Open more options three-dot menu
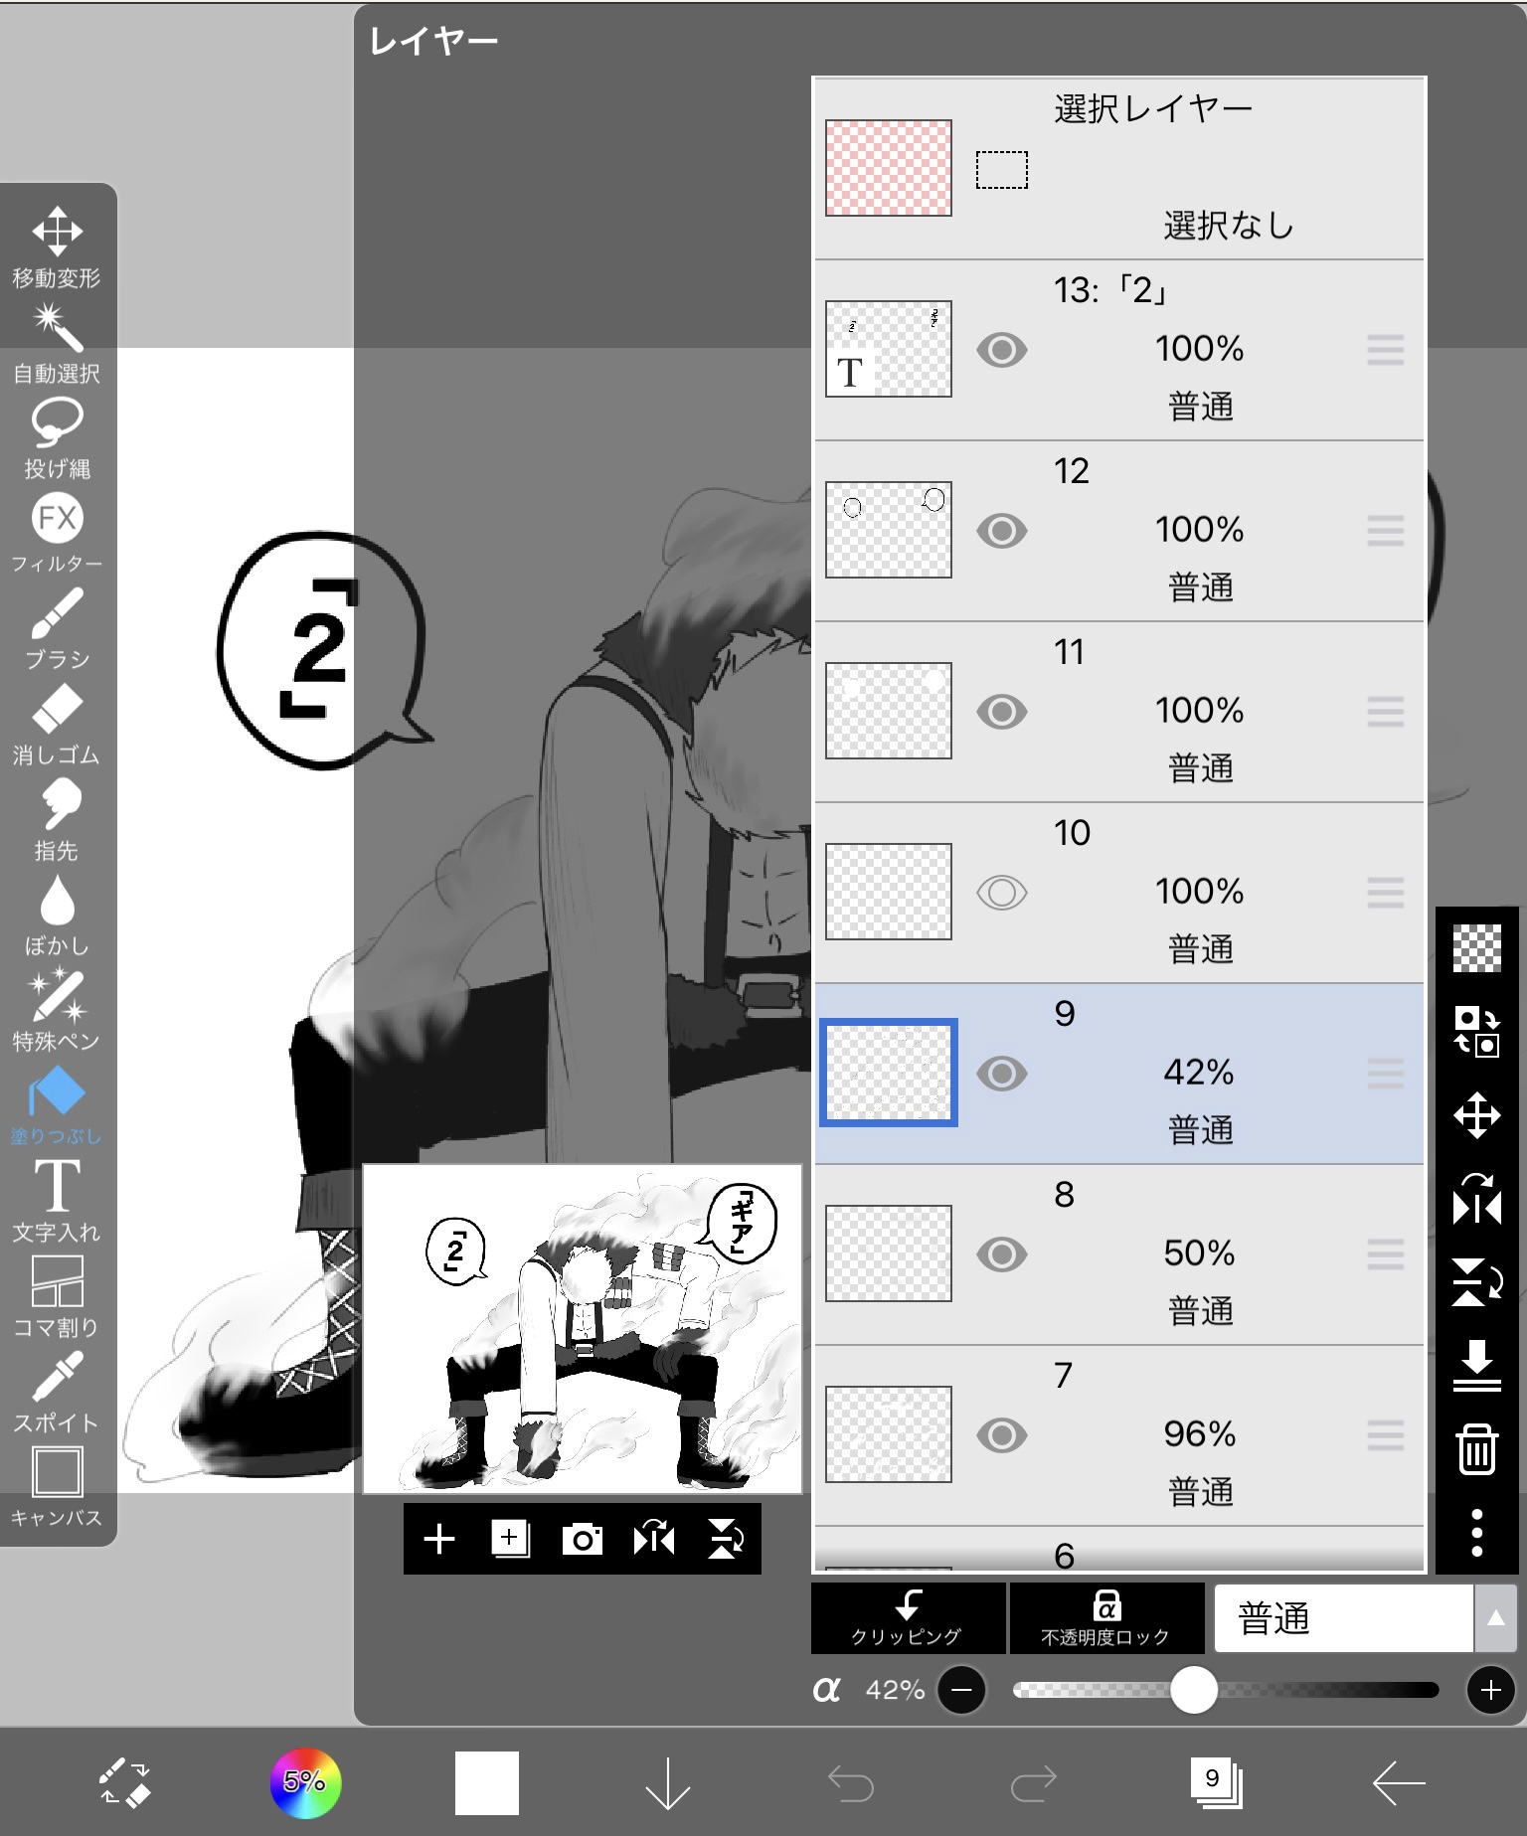1527x1836 pixels. pyautogui.click(x=1477, y=1532)
